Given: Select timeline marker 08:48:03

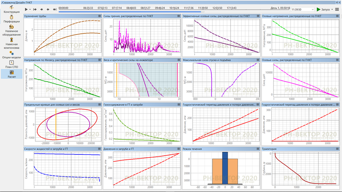Looking at the screenshot, I should (131, 8).
